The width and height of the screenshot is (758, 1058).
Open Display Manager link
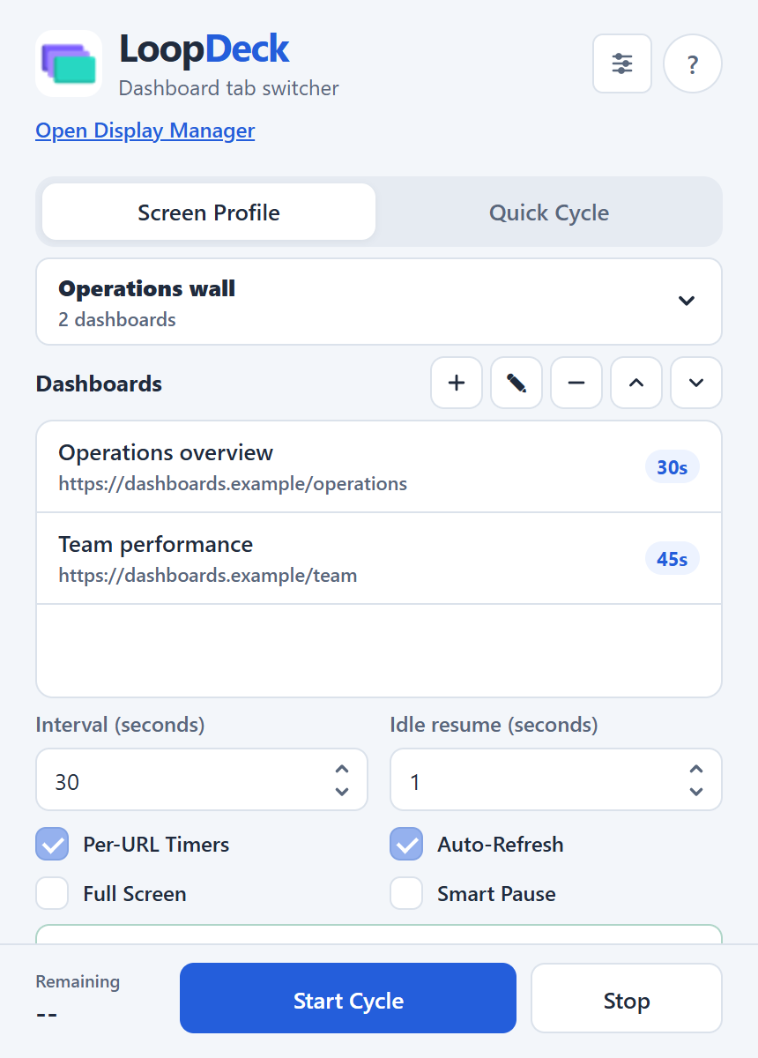tap(145, 130)
